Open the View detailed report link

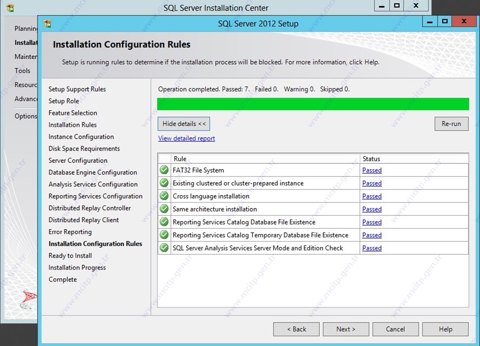(187, 138)
